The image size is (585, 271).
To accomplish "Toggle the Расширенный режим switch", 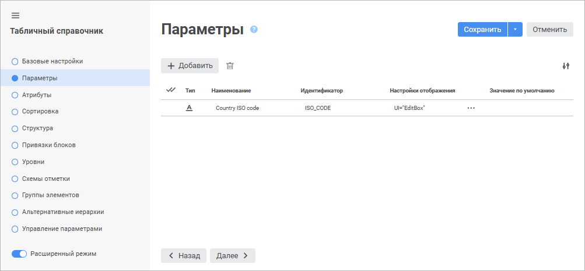I will pos(19,254).
